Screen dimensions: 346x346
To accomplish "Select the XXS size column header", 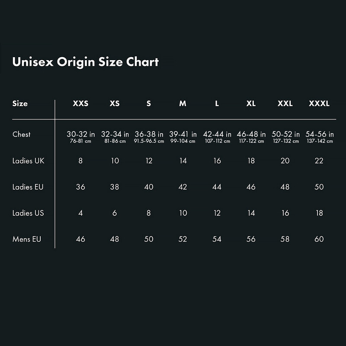I will click(80, 104).
